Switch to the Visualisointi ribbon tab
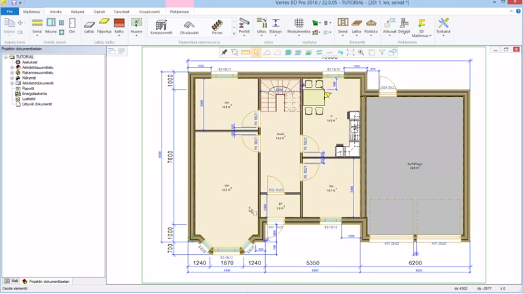This screenshot has width=523, height=294. coord(149,11)
